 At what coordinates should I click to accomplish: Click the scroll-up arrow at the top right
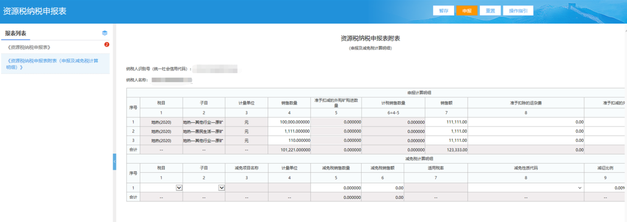[625, 31]
